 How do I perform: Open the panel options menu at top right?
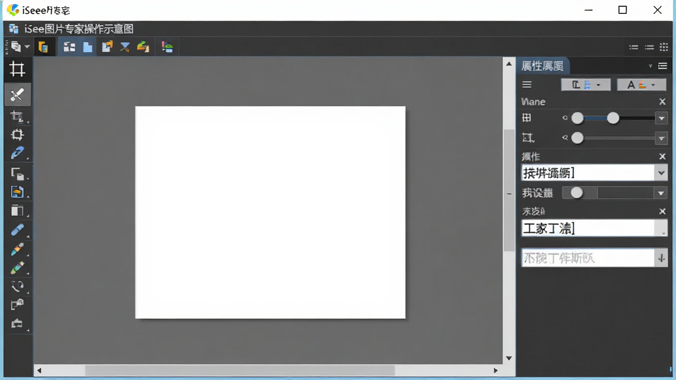coord(663,66)
